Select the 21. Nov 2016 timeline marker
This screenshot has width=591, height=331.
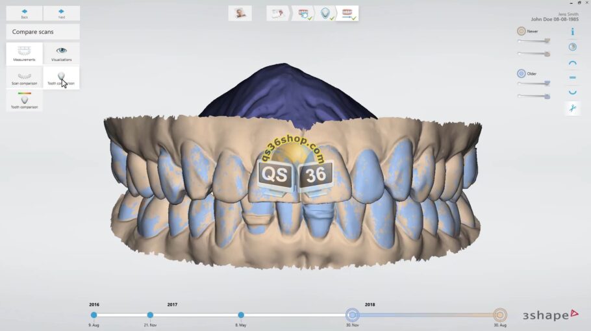pyautogui.click(x=150, y=315)
